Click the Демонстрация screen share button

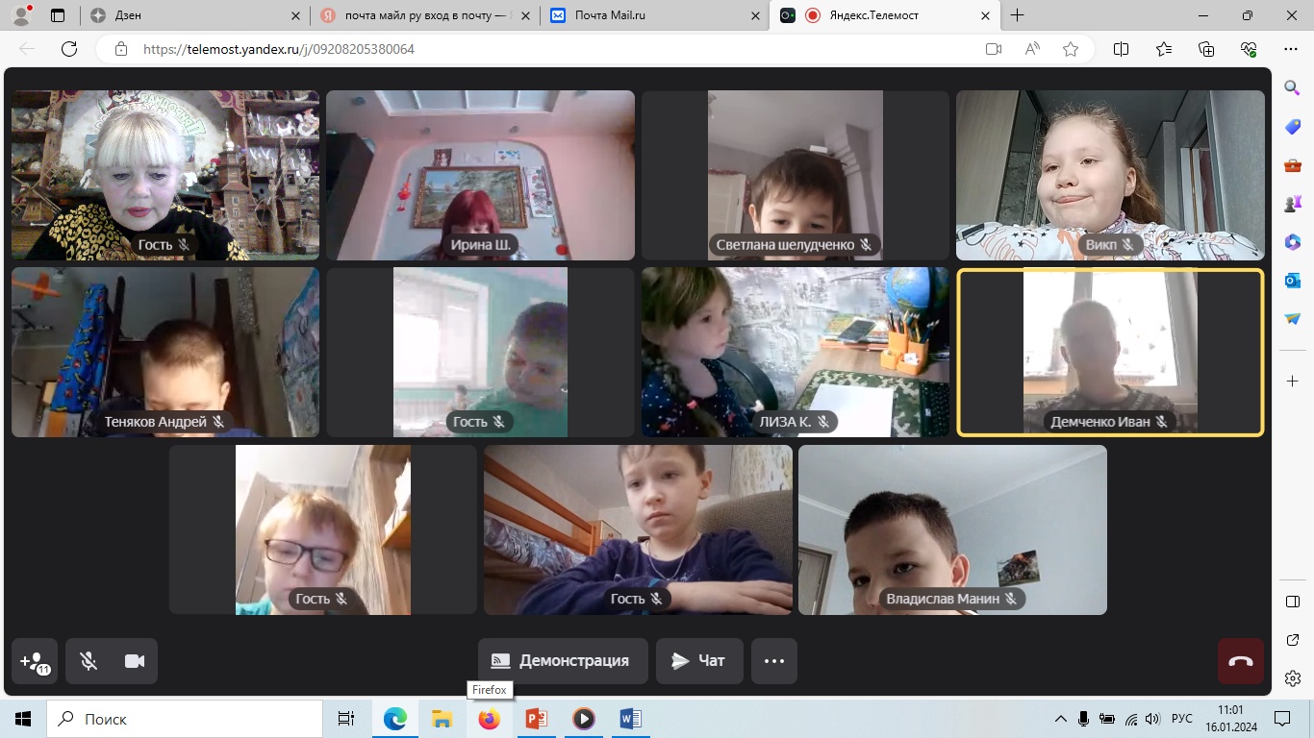click(x=563, y=661)
